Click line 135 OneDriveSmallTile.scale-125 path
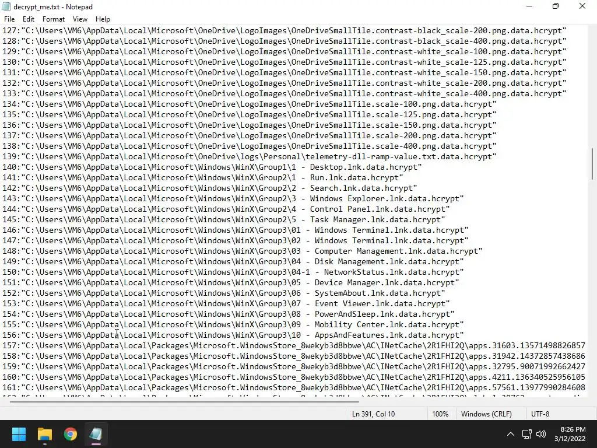Viewport: 597px width, 448px height. 250,115
